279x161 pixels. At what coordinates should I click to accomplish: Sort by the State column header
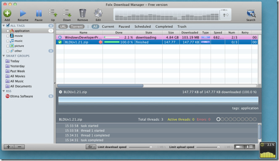pyautogui.click(x=149, y=32)
